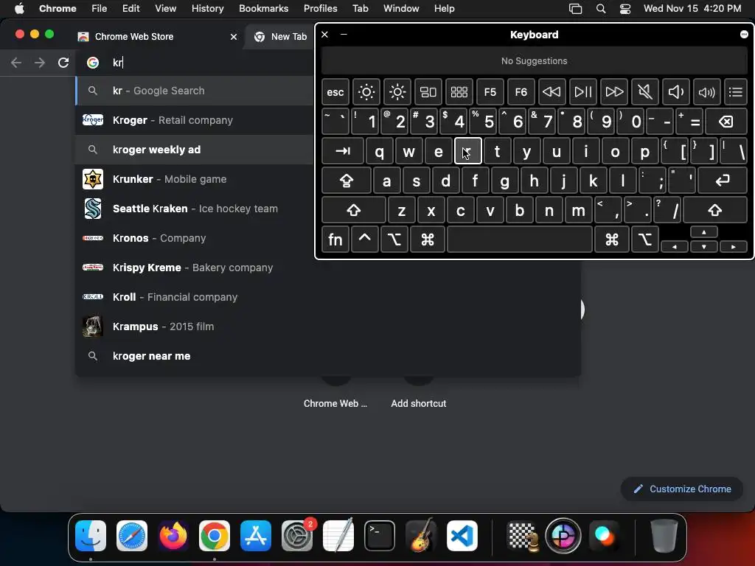Image resolution: width=755 pixels, height=566 pixels.
Task: Tap the play/pause media key
Action: pos(582,92)
